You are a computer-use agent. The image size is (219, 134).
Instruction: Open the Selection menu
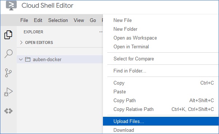tap(58, 21)
